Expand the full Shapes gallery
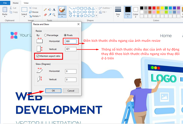 point(96,16)
